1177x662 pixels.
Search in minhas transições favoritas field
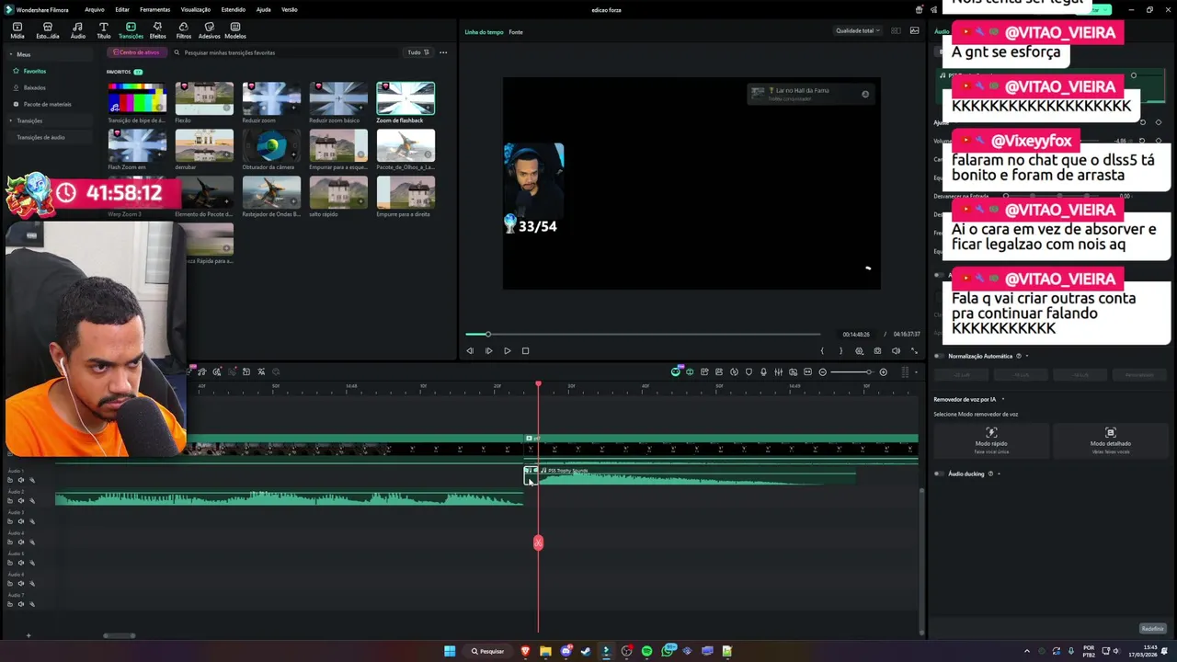(285, 52)
